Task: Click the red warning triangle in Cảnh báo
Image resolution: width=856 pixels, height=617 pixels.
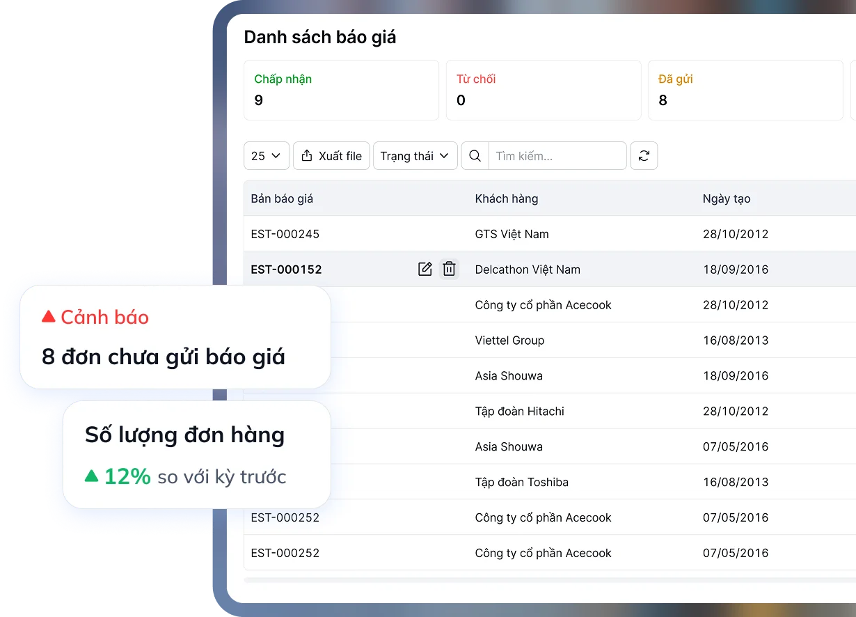Action: (x=48, y=317)
